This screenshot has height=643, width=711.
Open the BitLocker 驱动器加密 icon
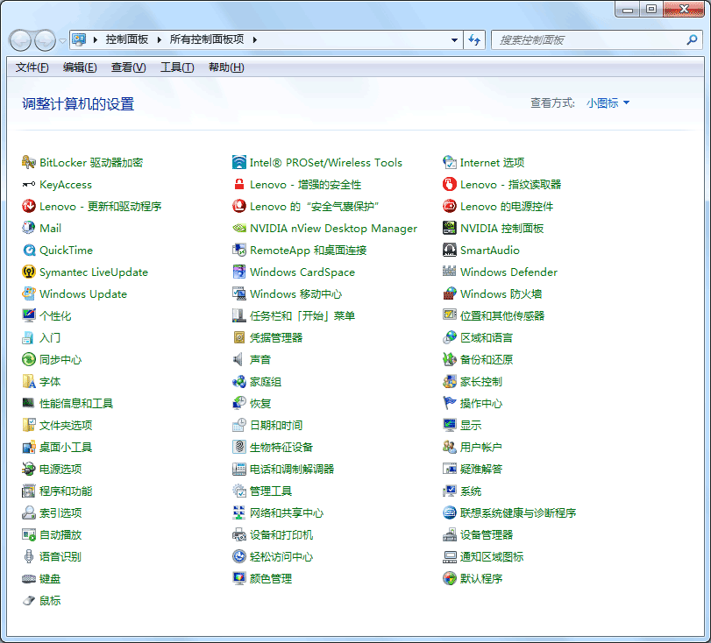[29, 162]
